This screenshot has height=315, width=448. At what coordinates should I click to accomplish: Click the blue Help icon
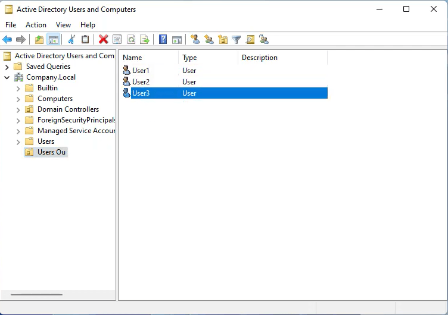[163, 40]
